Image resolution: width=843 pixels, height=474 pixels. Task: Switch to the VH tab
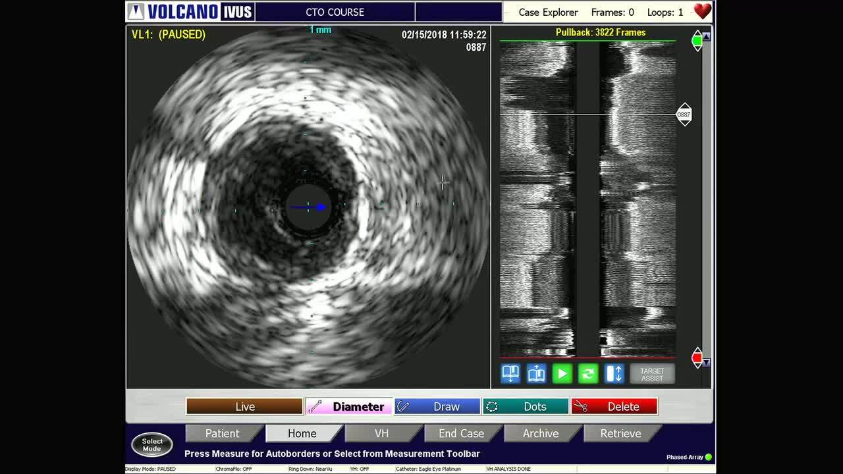tap(383, 433)
